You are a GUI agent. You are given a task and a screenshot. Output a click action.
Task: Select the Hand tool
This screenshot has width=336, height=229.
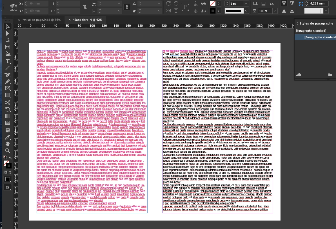(x=8, y=144)
